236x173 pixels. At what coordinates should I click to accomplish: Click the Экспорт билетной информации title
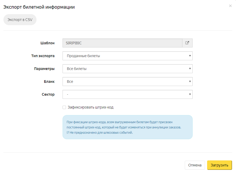[39, 7]
